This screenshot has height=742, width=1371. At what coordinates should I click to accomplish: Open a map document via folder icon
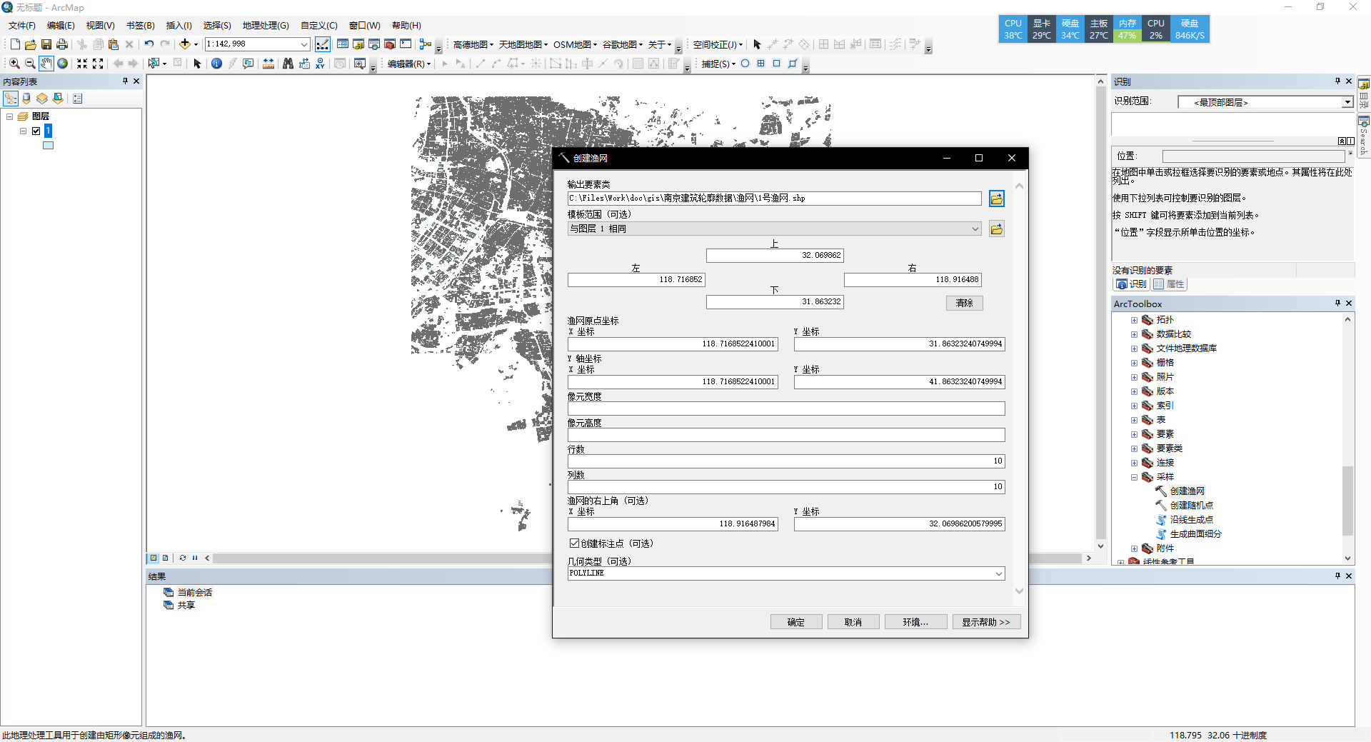(x=31, y=44)
